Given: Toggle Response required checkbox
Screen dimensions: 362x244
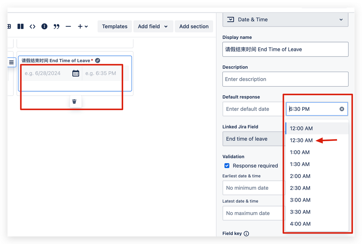Looking at the screenshot, I should point(227,166).
